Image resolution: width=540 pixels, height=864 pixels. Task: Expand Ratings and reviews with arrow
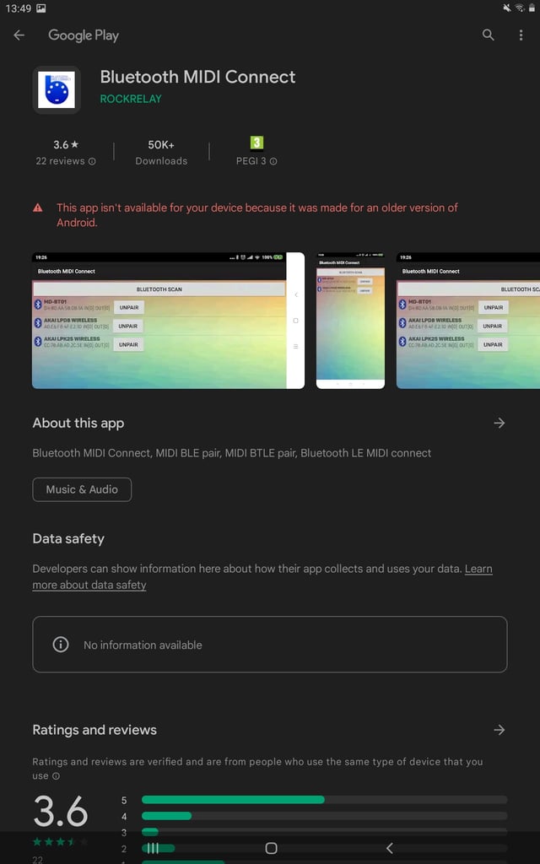[x=499, y=730]
